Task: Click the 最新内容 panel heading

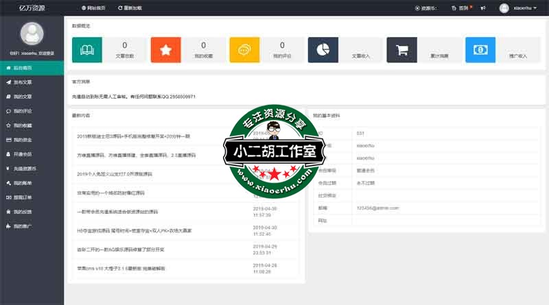Action: coord(81,115)
